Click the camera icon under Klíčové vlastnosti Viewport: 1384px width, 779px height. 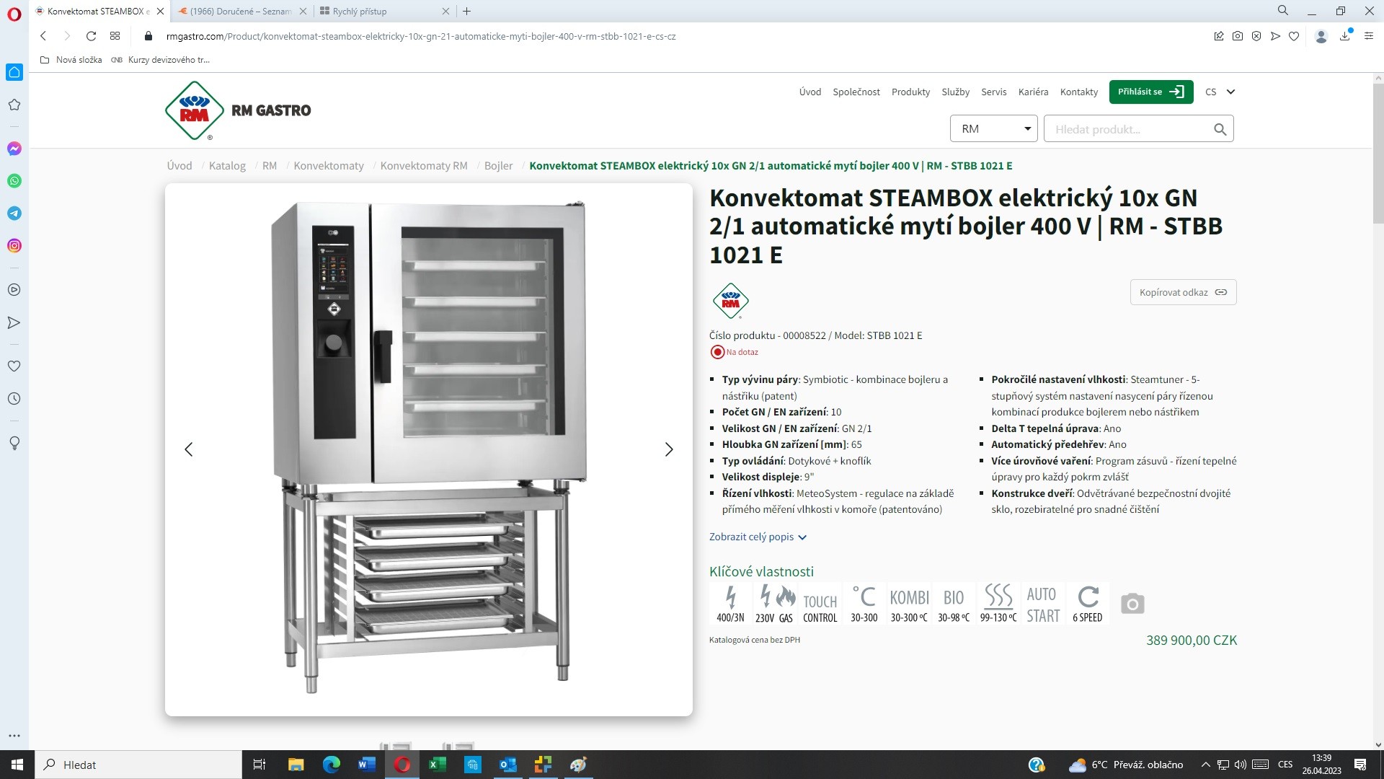tap(1132, 604)
